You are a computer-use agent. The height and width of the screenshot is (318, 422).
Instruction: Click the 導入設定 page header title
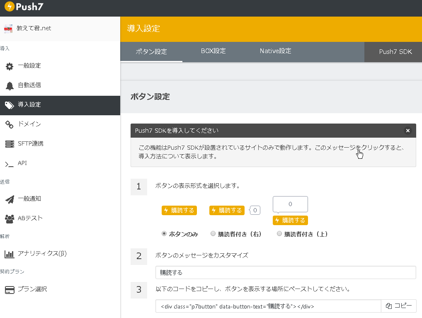(x=143, y=29)
